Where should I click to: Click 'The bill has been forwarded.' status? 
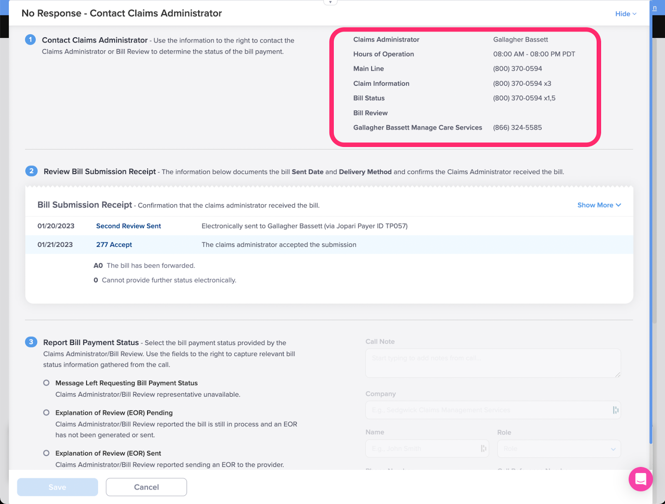[x=151, y=266]
